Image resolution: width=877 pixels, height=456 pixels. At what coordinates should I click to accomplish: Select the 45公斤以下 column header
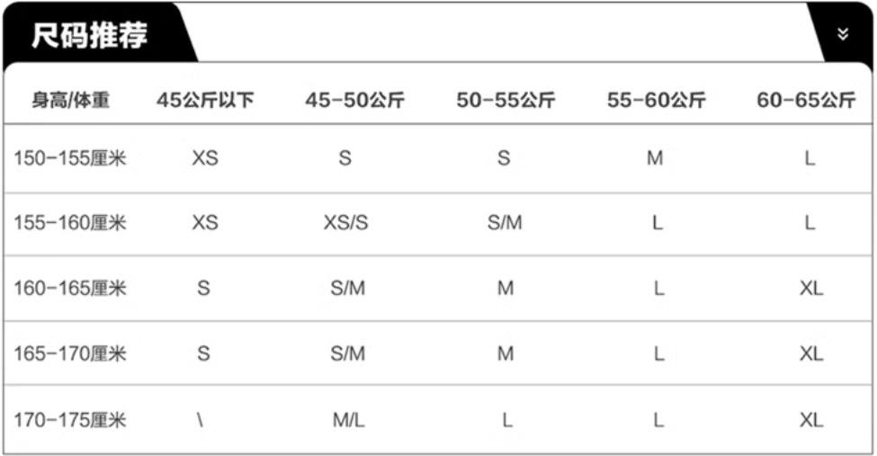[205, 100]
